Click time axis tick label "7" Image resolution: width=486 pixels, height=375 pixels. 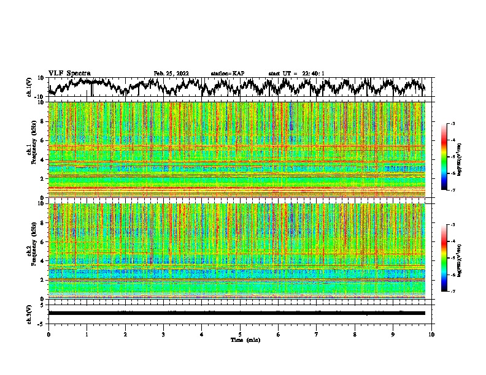tap(317, 335)
